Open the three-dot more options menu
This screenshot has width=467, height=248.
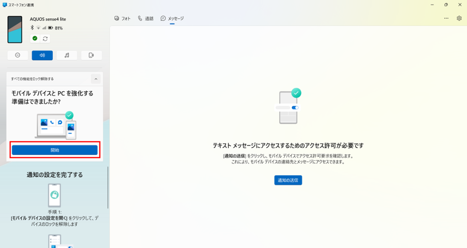click(446, 18)
